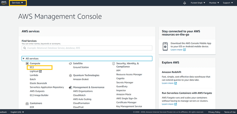Click the Satellite category icon
Viewport: 237px width, 114px height.
click(x=70, y=64)
